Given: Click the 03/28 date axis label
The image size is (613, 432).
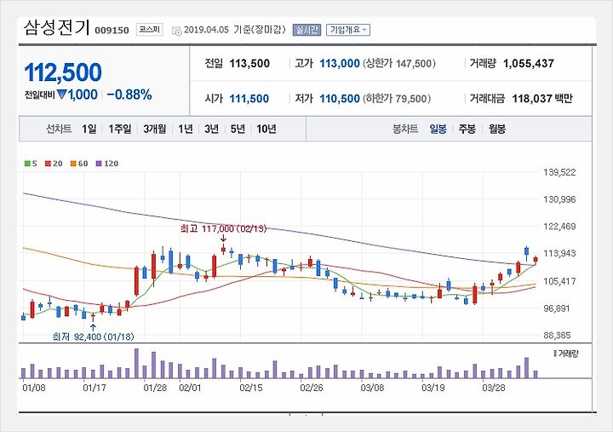Looking at the screenshot, I should click(x=493, y=388).
